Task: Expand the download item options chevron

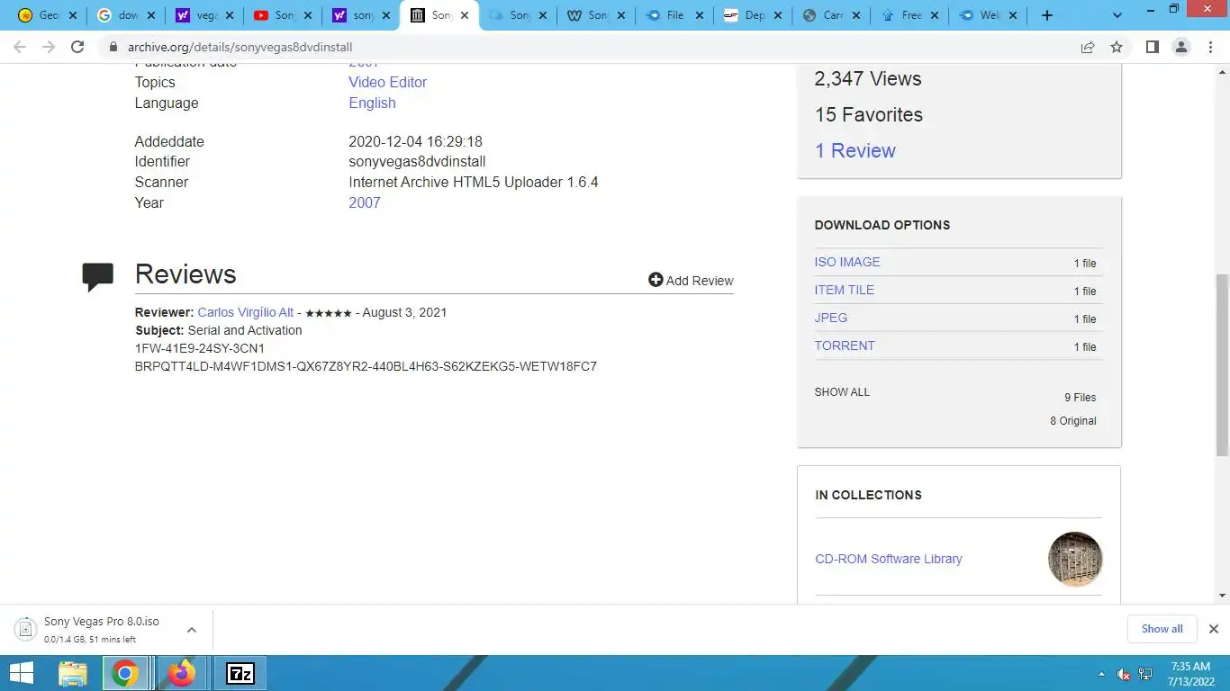Action: [x=192, y=630]
